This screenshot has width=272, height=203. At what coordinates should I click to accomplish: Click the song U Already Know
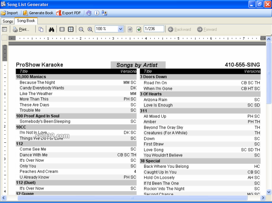tap(35, 177)
